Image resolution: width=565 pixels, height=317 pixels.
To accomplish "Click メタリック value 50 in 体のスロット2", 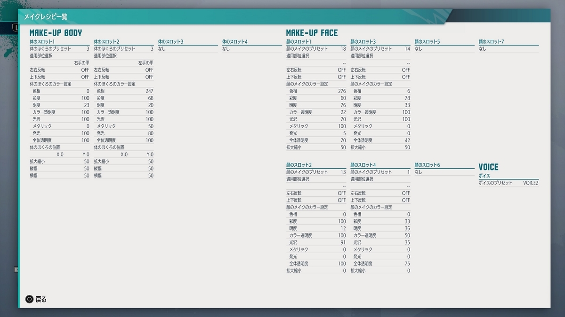I will [151, 126].
